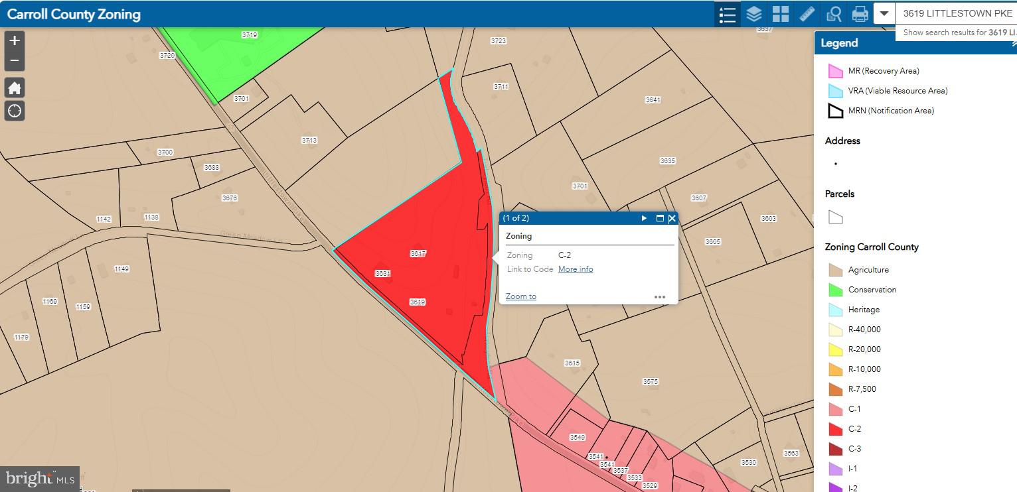Show next feature in popup
1017x492 pixels.
644,218
